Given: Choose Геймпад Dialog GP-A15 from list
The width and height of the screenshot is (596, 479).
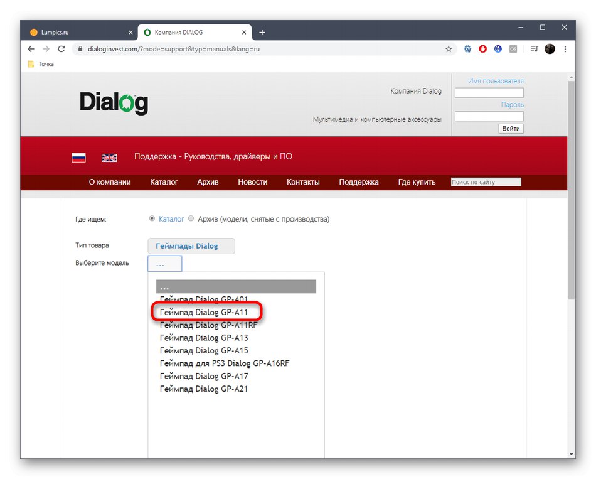Looking at the screenshot, I should (x=204, y=351).
